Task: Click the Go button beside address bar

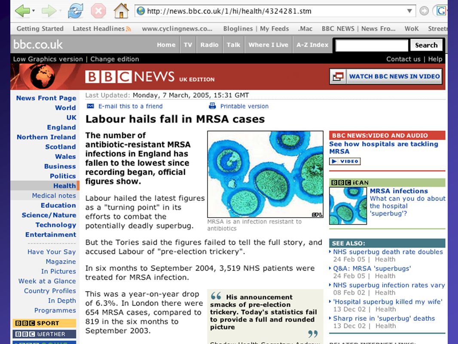Action: [424, 11]
